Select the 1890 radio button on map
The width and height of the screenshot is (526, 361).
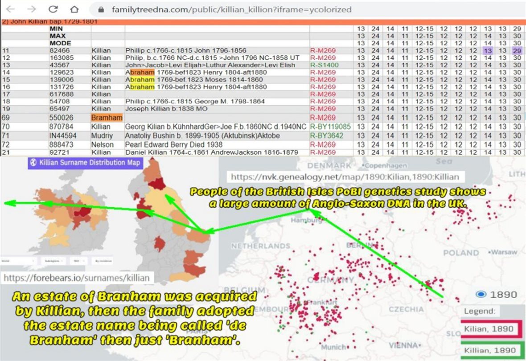tap(481, 294)
